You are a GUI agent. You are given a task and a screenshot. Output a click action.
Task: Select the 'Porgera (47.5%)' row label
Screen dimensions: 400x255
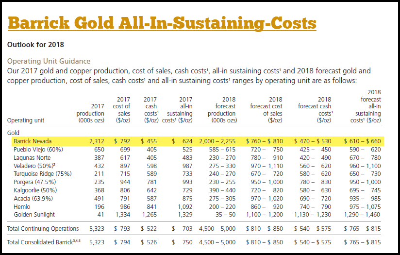[x=34, y=182]
